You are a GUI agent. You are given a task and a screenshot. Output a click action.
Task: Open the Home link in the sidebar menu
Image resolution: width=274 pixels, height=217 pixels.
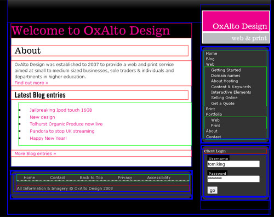pos(212,54)
